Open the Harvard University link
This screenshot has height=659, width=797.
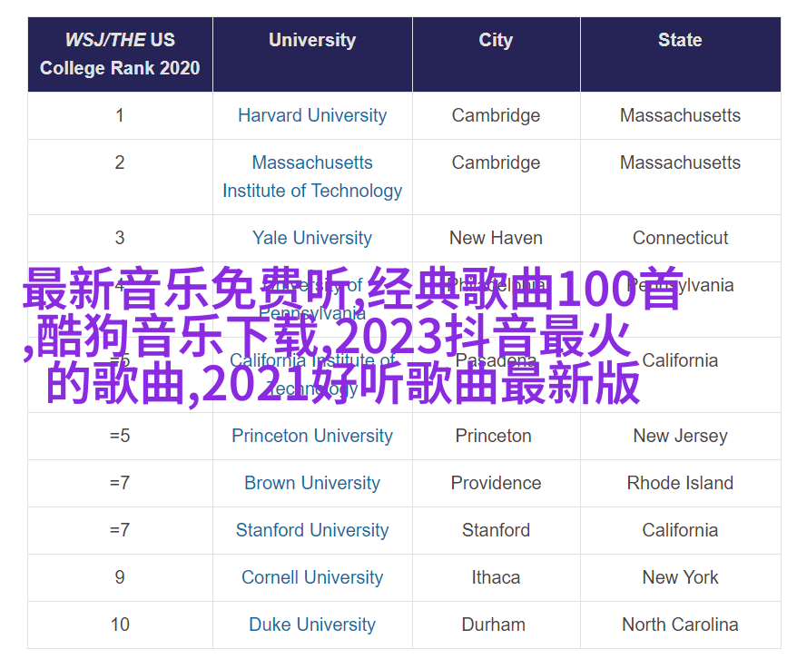tap(312, 115)
